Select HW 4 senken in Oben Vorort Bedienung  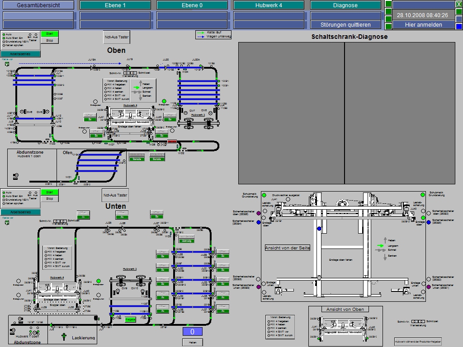pyautogui.click(x=106, y=92)
